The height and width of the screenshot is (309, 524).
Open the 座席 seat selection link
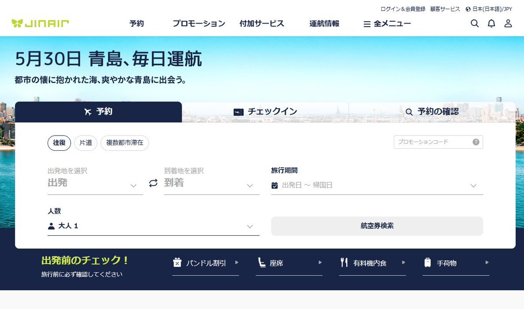tap(289, 263)
